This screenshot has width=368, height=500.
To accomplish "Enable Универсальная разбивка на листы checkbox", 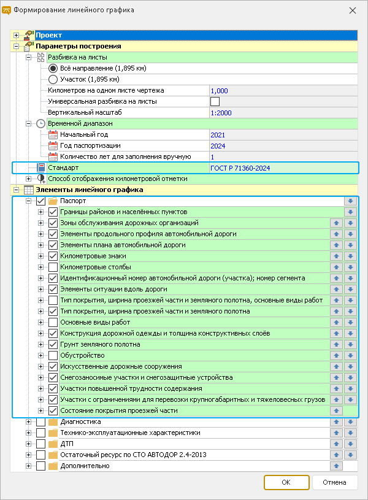I will point(215,102).
